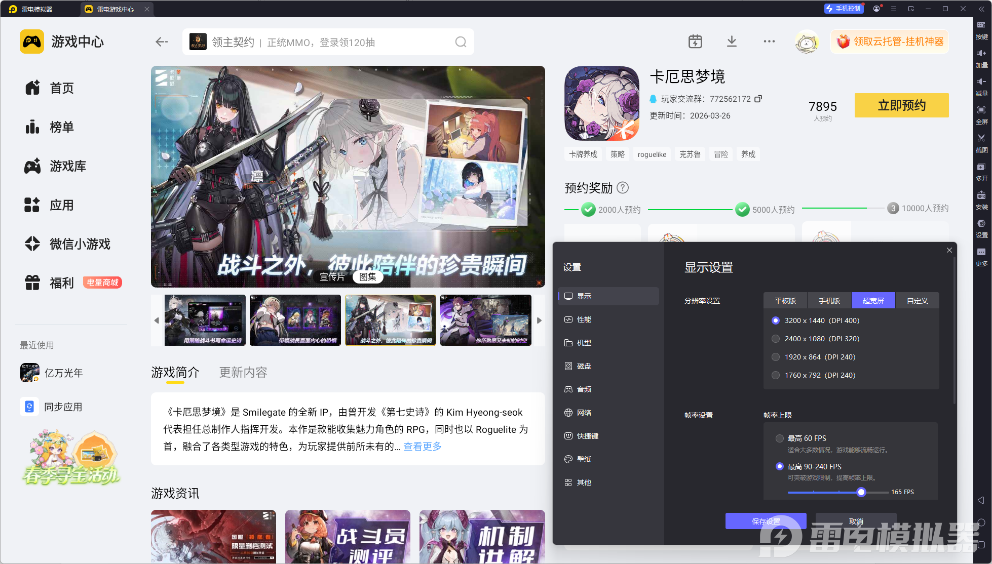Click the back arrow icon

(x=162, y=42)
